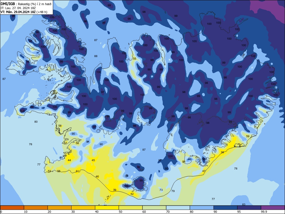
Task: Click the orange 10–20 legend swatch
Action: point(36,208)
